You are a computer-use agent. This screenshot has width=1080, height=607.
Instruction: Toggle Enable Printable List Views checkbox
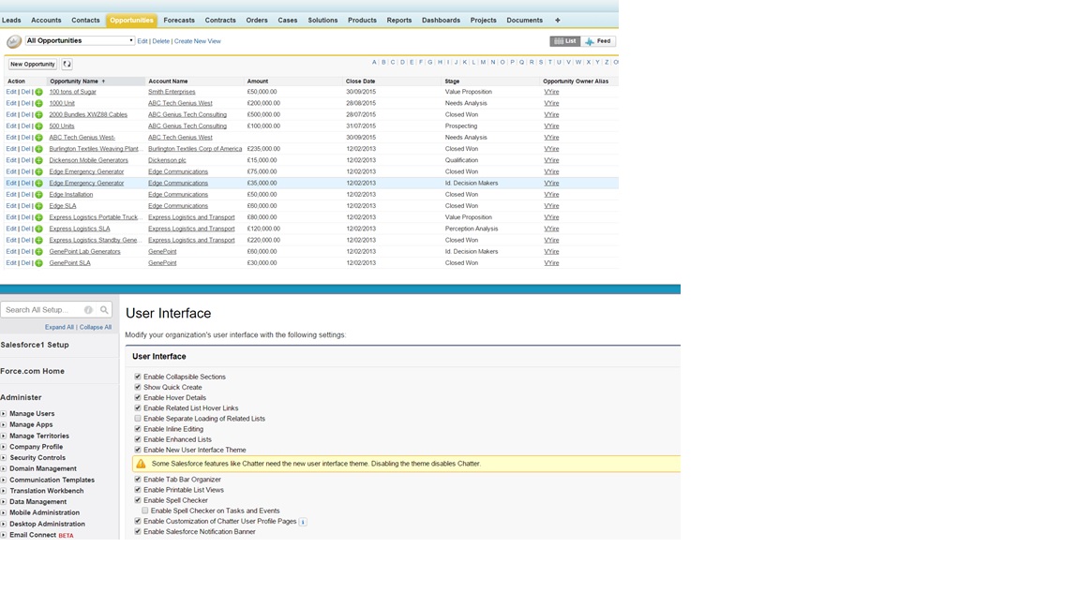[x=138, y=489]
